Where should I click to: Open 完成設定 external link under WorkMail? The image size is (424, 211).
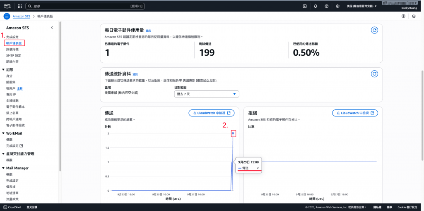pos(14,146)
